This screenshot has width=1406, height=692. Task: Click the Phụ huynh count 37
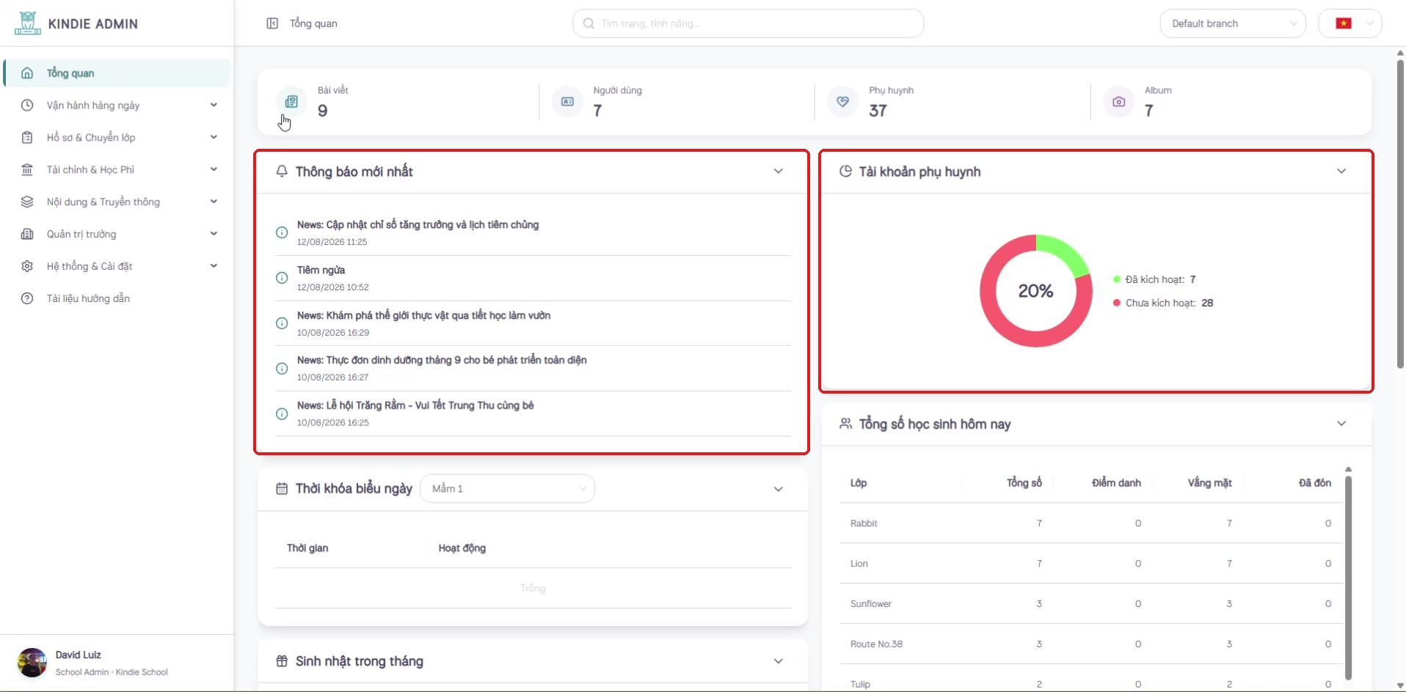878,111
